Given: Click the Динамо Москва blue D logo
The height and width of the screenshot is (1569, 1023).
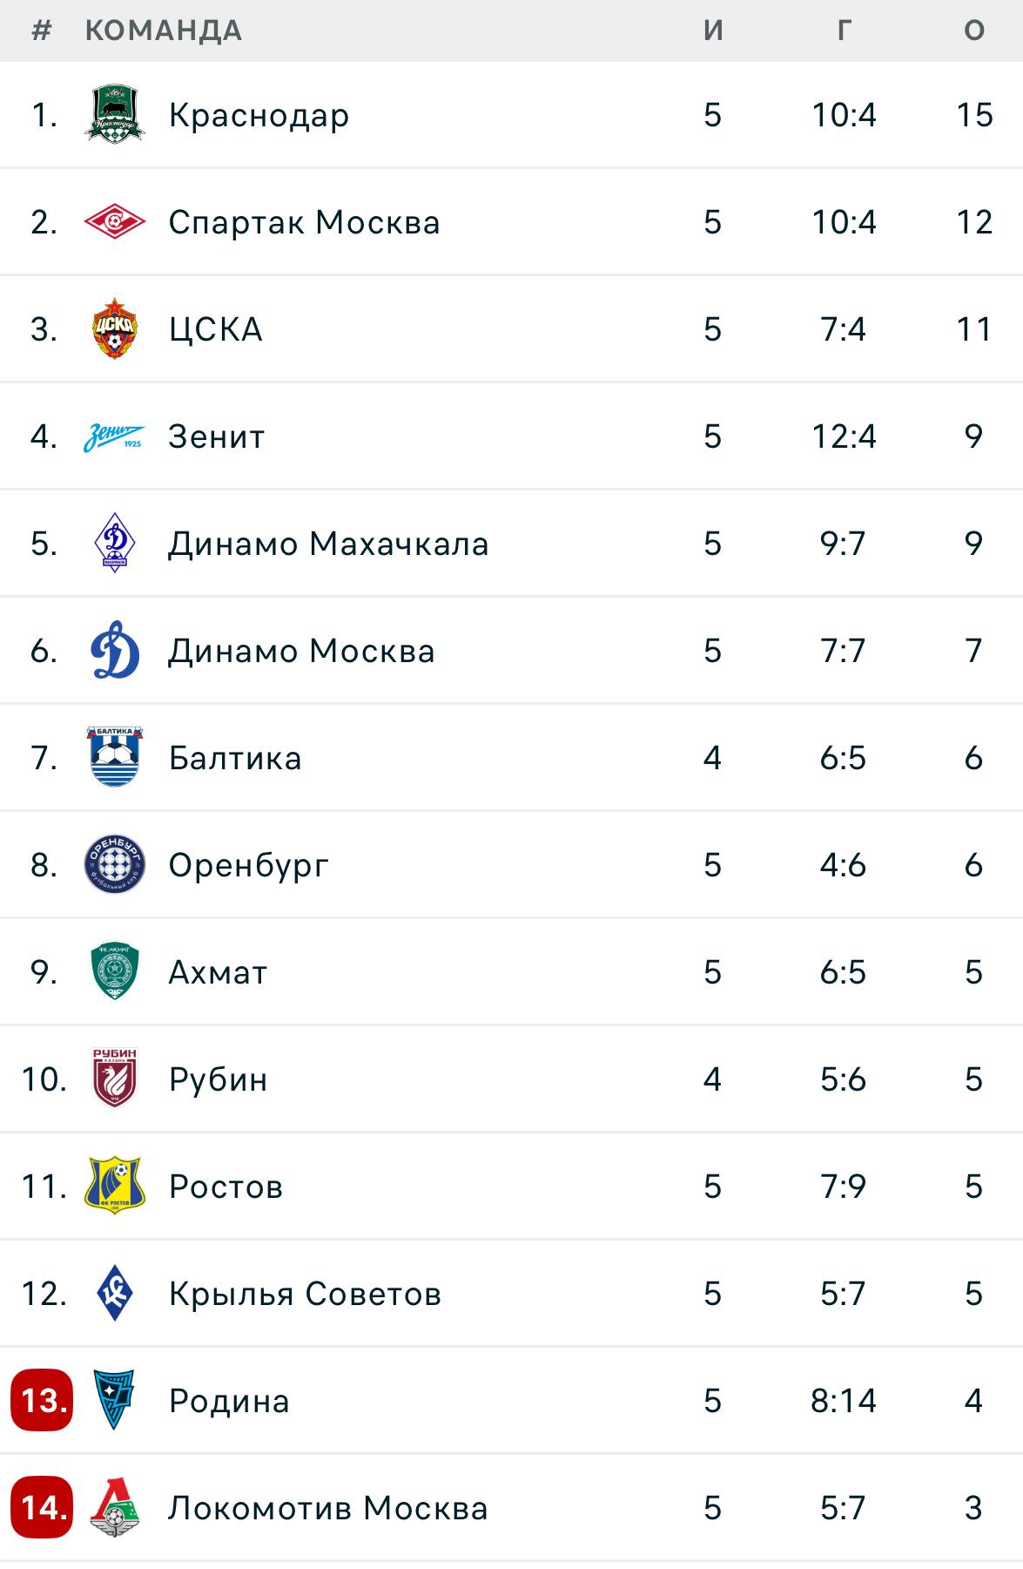Looking at the screenshot, I should [114, 650].
